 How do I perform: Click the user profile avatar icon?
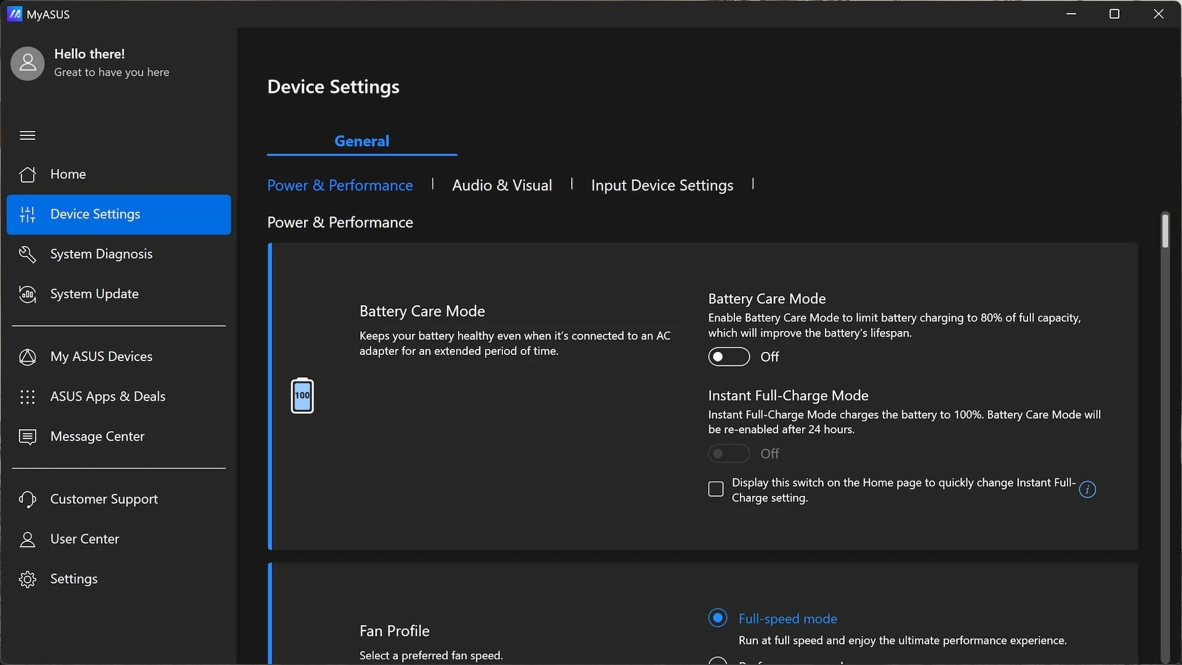[28, 63]
